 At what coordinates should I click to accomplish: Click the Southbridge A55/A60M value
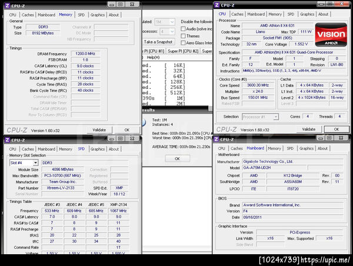pos(293,182)
